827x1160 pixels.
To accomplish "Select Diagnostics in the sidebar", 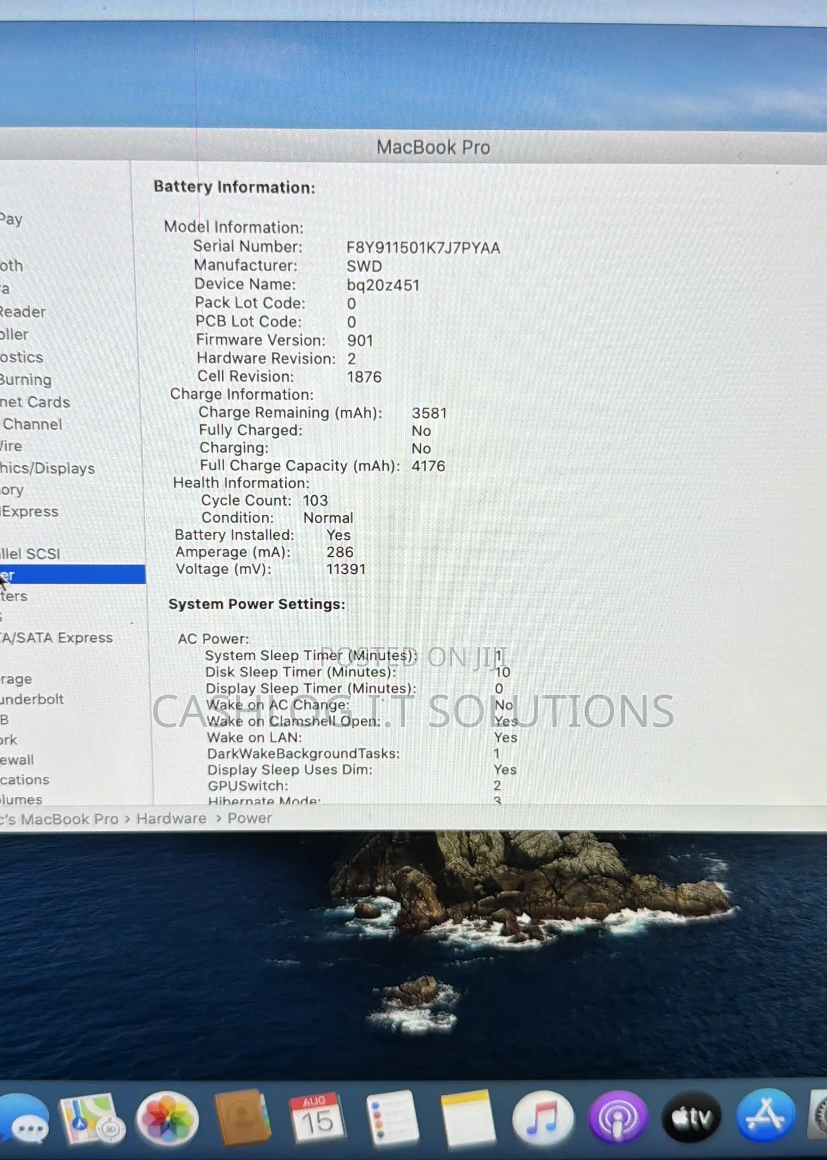I will click(22, 357).
